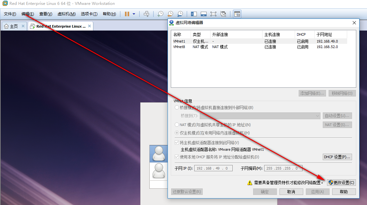Toggle 将主机虚拟适配器连接到此网络 checkbox

click(x=177, y=143)
